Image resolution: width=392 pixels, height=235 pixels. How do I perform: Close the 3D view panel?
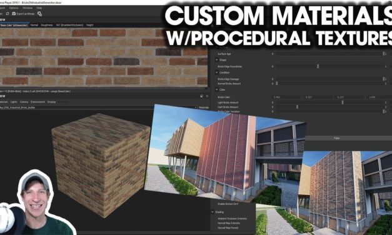(x=207, y=96)
